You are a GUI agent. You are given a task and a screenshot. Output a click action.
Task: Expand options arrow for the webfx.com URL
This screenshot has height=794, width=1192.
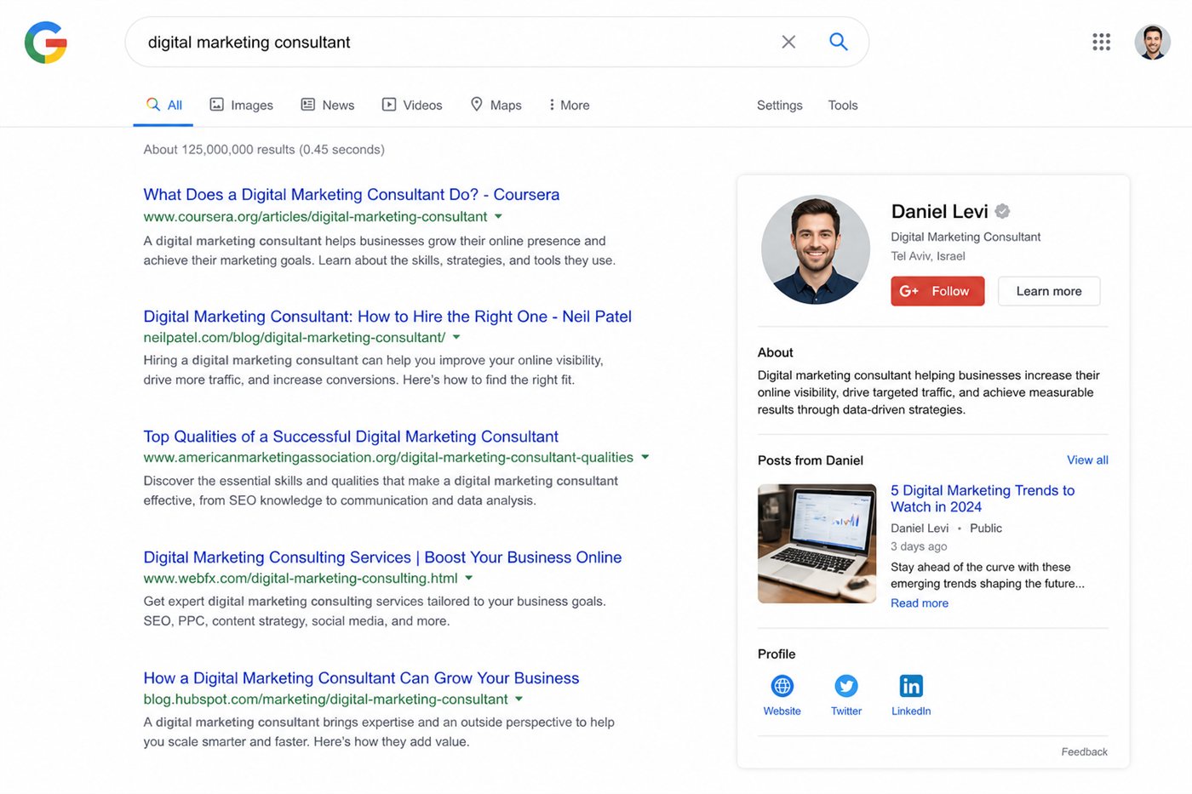tap(469, 578)
